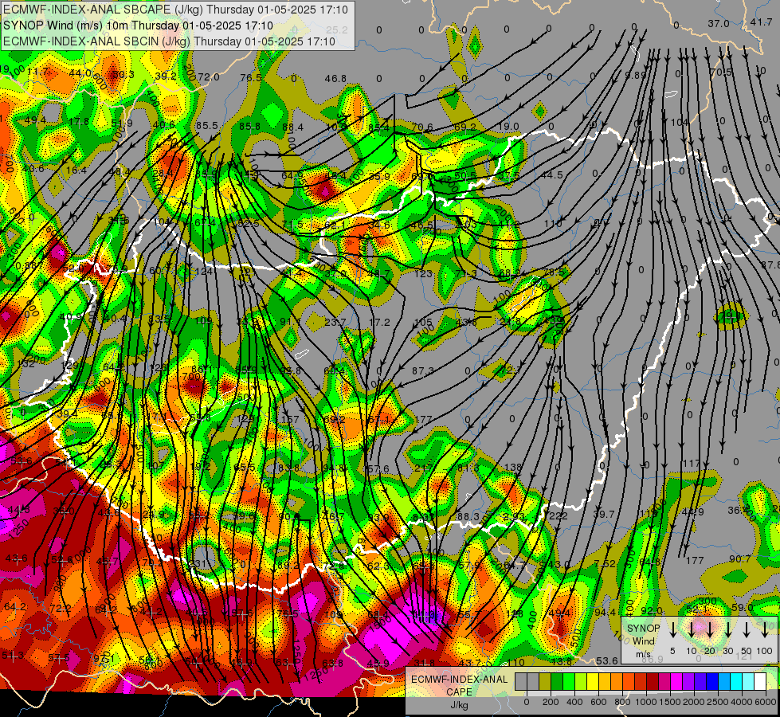
Task: Click the map value '19.0'
Action: click(508, 127)
